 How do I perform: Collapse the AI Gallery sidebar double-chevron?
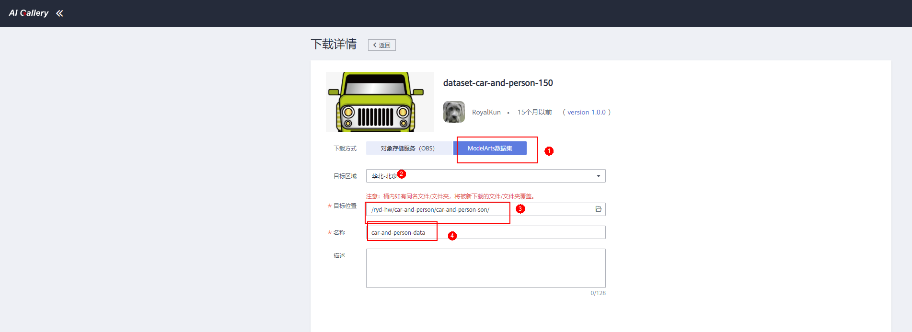pyautogui.click(x=59, y=13)
